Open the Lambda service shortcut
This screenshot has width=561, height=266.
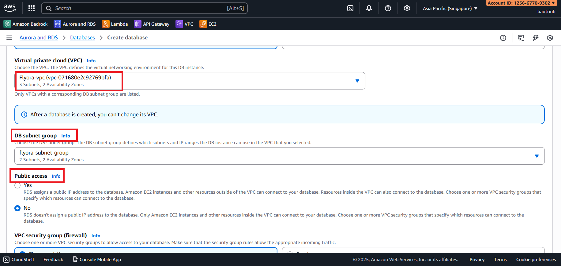115,24
